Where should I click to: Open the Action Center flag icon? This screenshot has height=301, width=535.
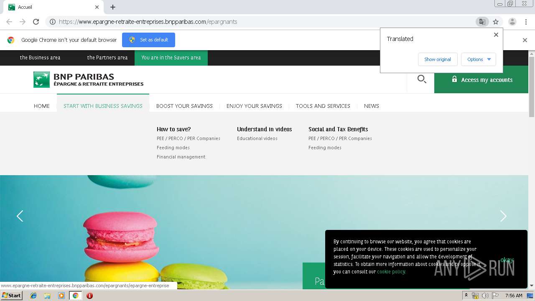click(x=495, y=296)
